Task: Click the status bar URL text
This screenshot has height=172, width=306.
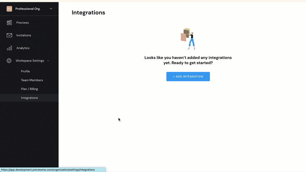Action: [x=48, y=170]
